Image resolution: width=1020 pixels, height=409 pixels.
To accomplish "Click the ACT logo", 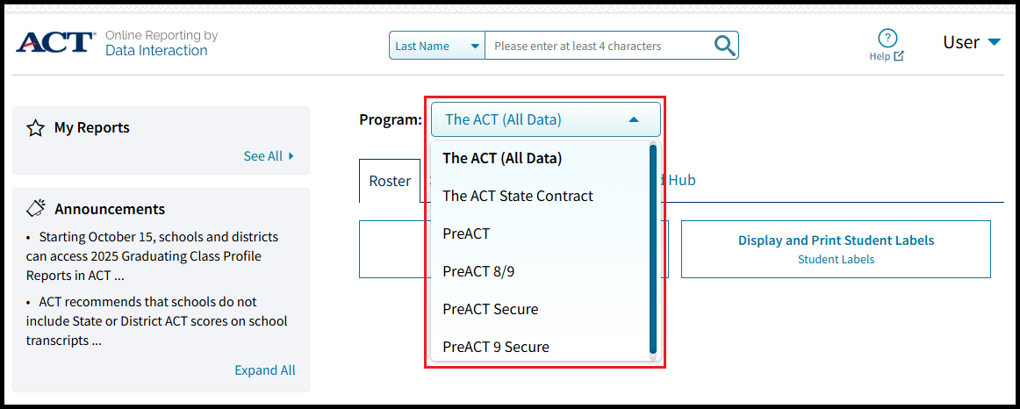I will (55, 42).
